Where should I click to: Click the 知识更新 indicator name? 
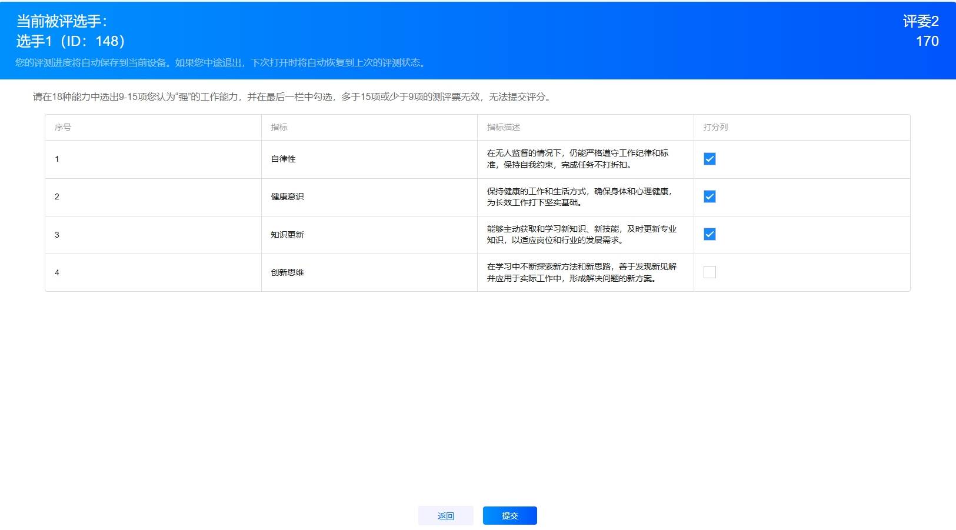pos(287,235)
